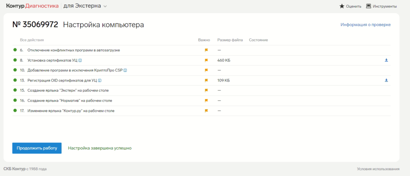Click the star icon next to Оценить
410x176 pixels.
tap(342, 6)
